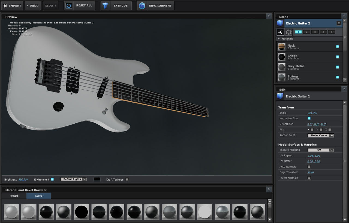
Task: Toggle the Grey Metal visibility checkbox
Action: pyautogui.click(x=337, y=67)
